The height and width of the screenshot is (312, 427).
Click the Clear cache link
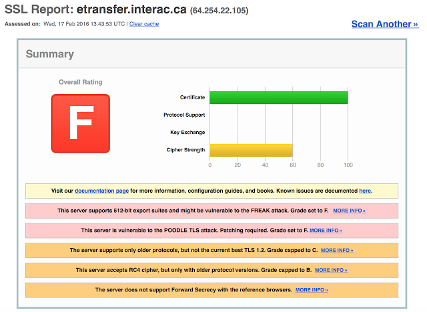144,24
